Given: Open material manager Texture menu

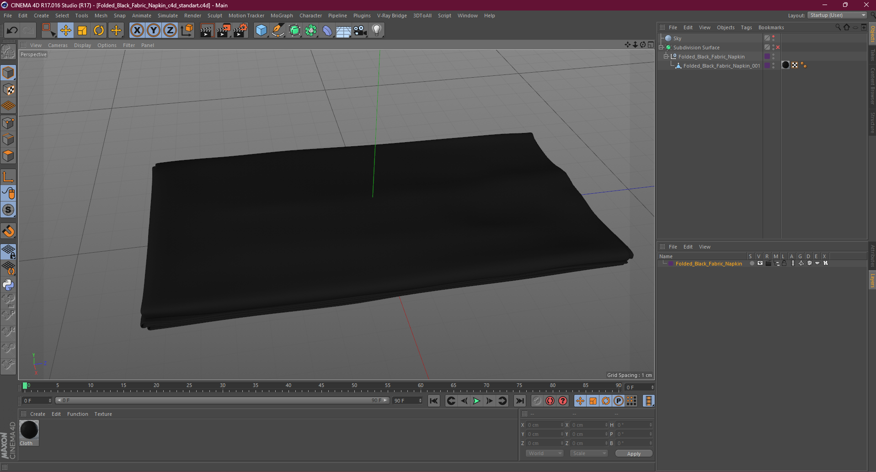Looking at the screenshot, I should (103, 414).
